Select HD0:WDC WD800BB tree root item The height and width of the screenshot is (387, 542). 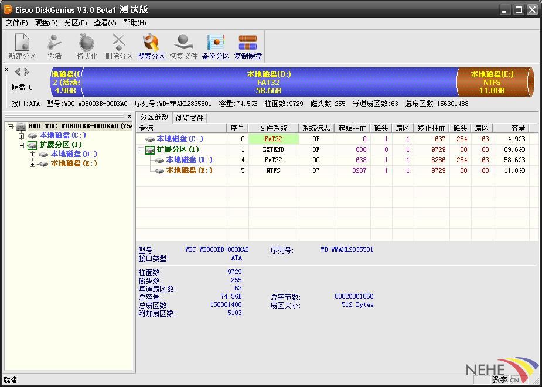tap(80, 126)
